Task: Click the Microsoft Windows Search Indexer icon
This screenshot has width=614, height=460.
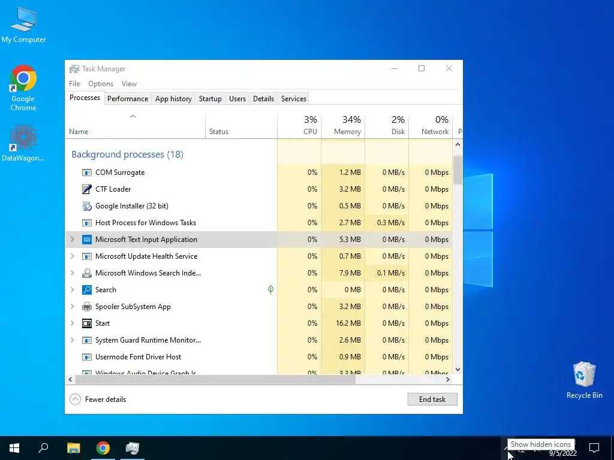Action: (x=86, y=273)
